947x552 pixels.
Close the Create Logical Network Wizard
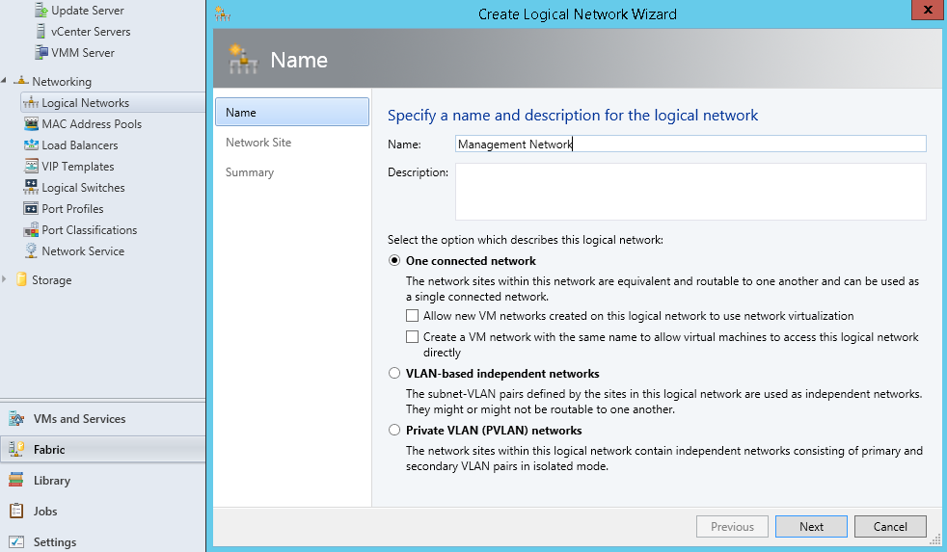click(x=927, y=10)
